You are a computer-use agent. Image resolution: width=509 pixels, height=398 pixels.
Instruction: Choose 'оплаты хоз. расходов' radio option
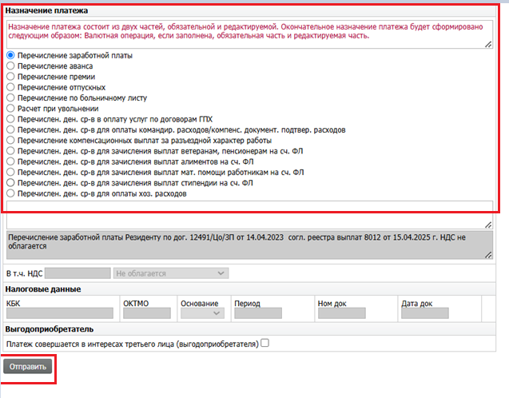(10, 193)
